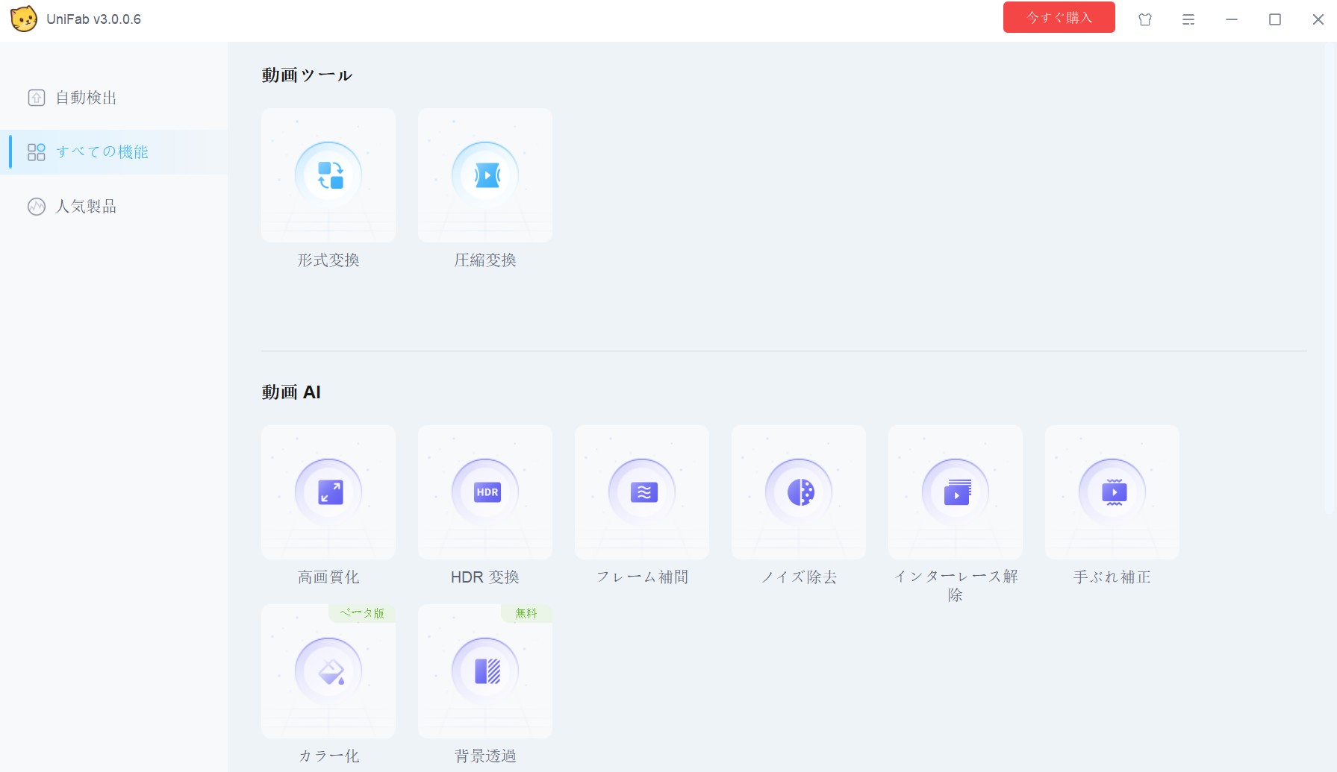Click the 圧縮変換 label
This screenshot has width=1337, height=772.
coord(485,260)
